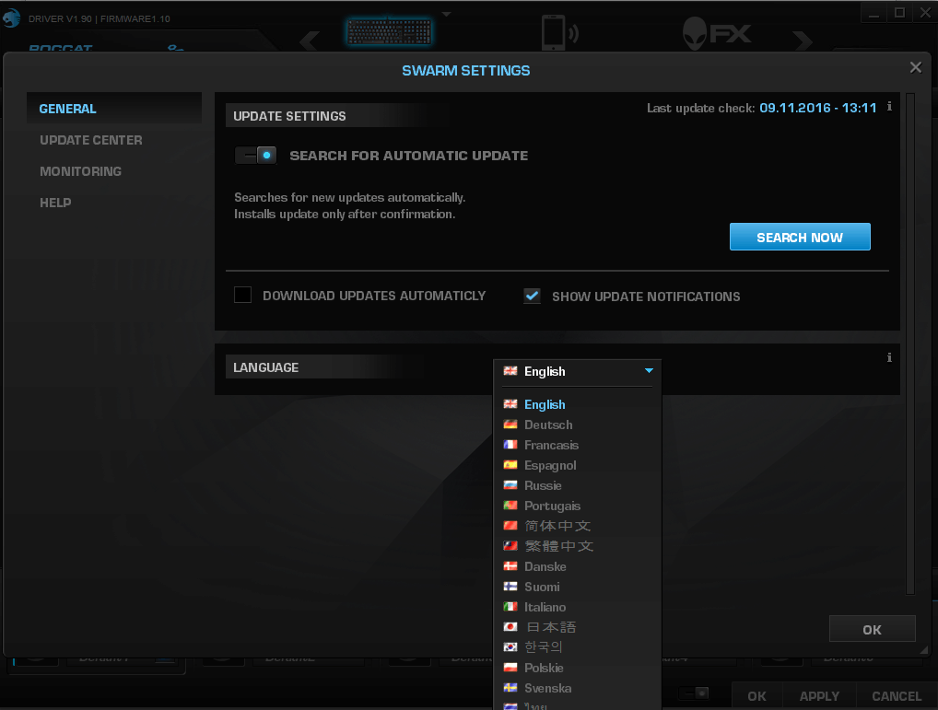This screenshot has height=710, width=938.
Task: Toggle the small switch left of bottom OK button
Action: click(x=694, y=693)
